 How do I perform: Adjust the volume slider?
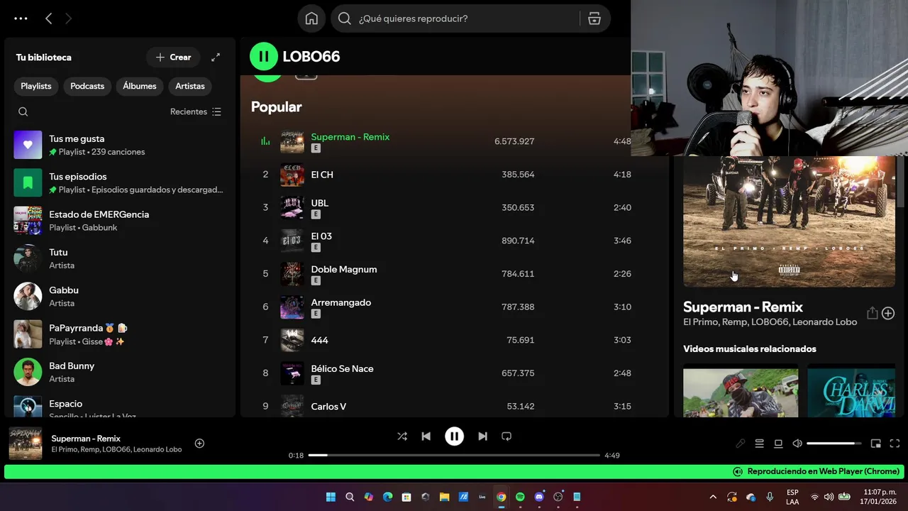click(834, 444)
